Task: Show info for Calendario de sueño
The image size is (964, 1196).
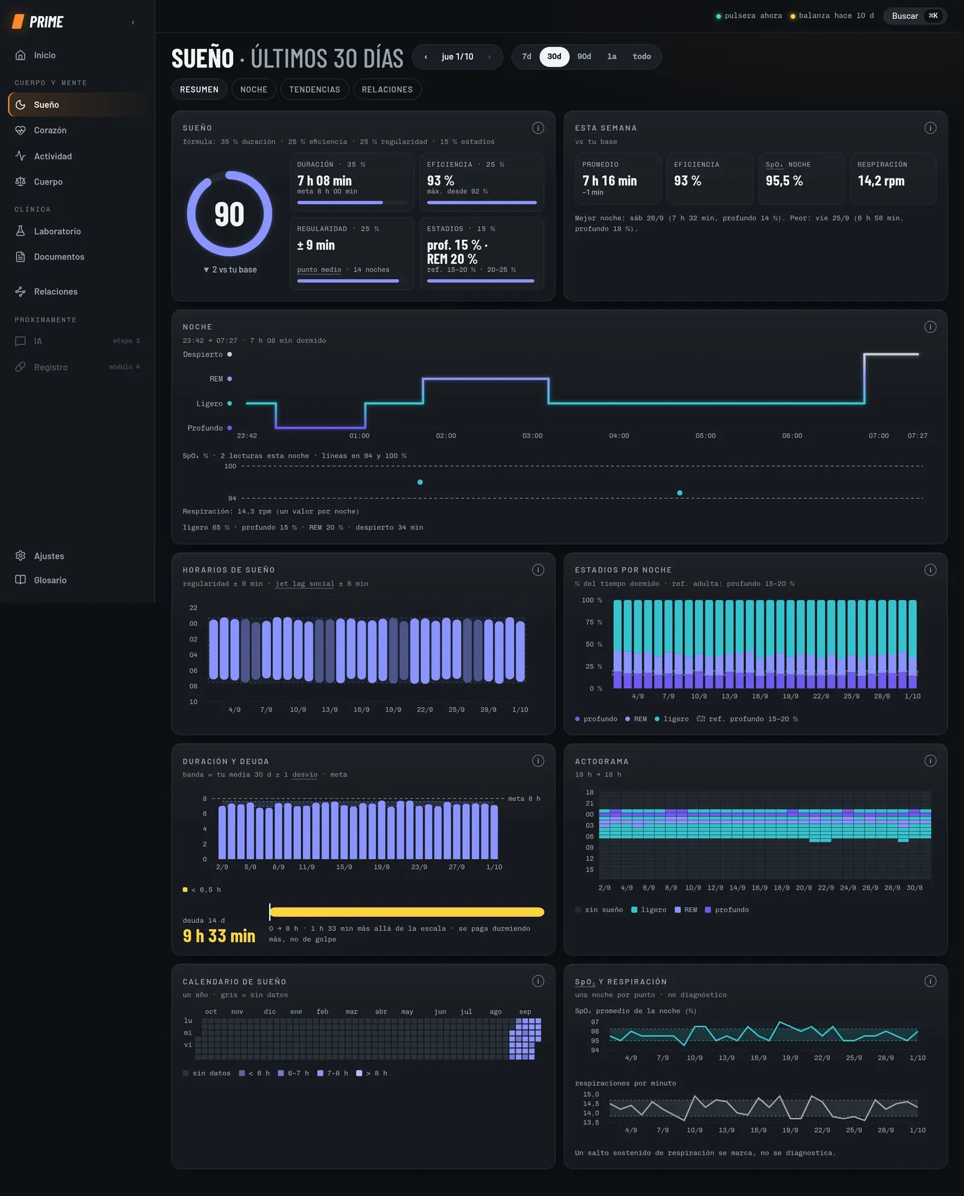Action: (x=538, y=981)
